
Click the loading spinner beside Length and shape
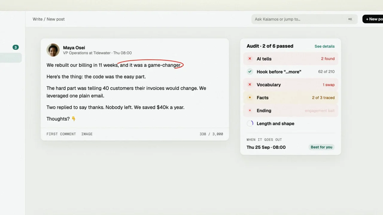click(250, 124)
